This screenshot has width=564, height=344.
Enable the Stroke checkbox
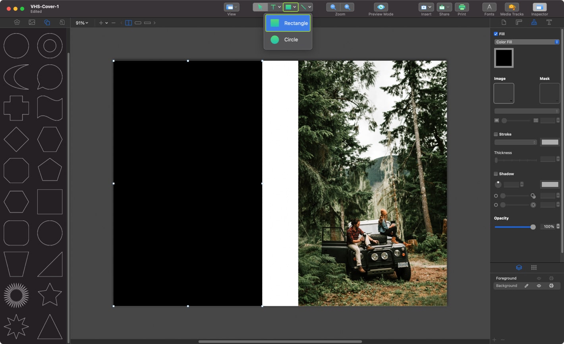496,134
